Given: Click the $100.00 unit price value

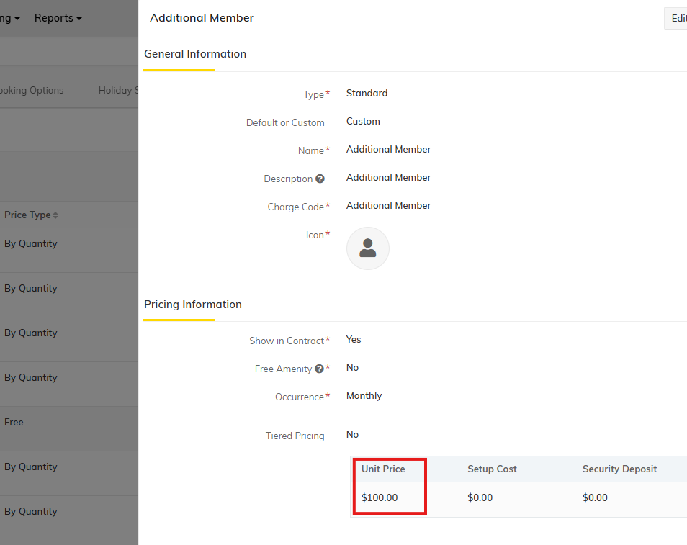Looking at the screenshot, I should [380, 497].
